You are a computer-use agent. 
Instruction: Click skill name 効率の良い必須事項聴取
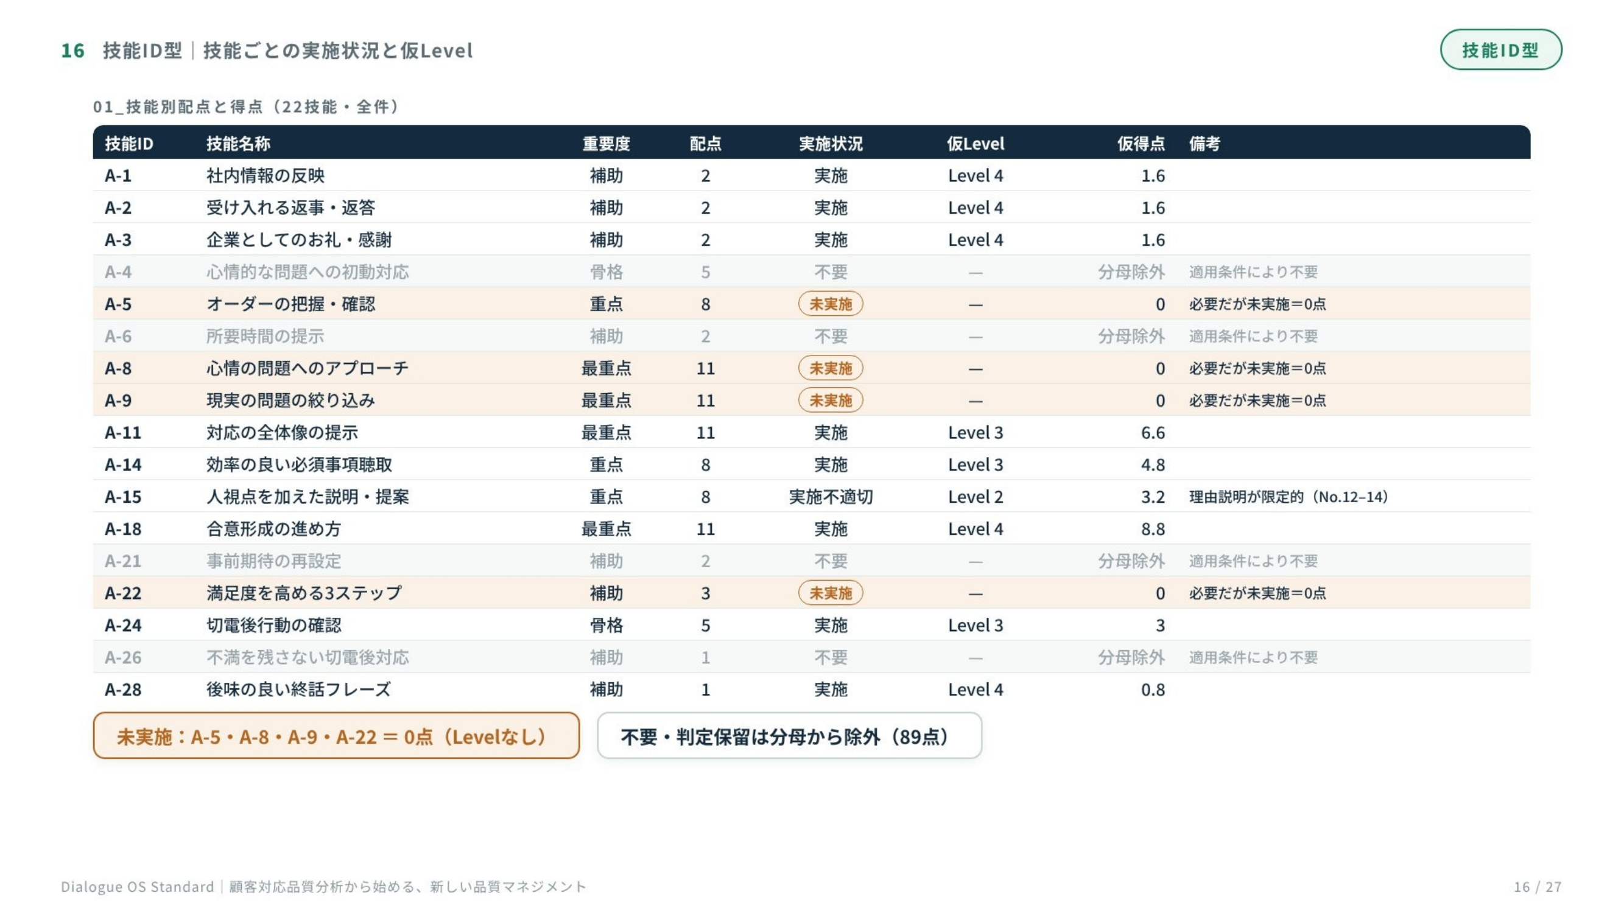click(299, 465)
